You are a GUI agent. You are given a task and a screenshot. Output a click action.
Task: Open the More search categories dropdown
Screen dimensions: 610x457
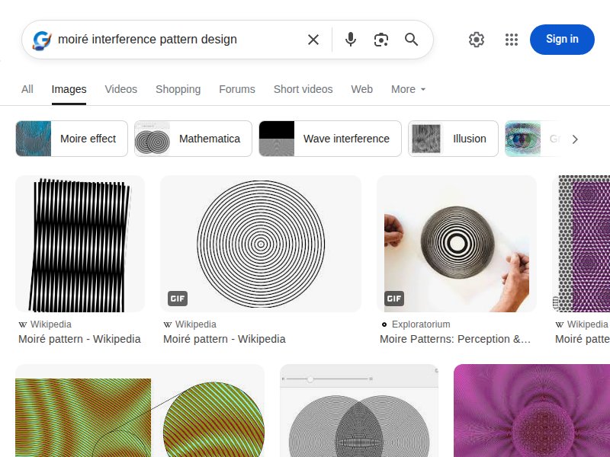tap(408, 89)
